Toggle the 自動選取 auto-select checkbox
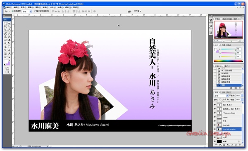This screenshot has width=248, height=151. (13, 11)
